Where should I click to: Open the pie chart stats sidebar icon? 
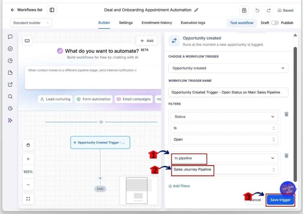pos(10,61)
